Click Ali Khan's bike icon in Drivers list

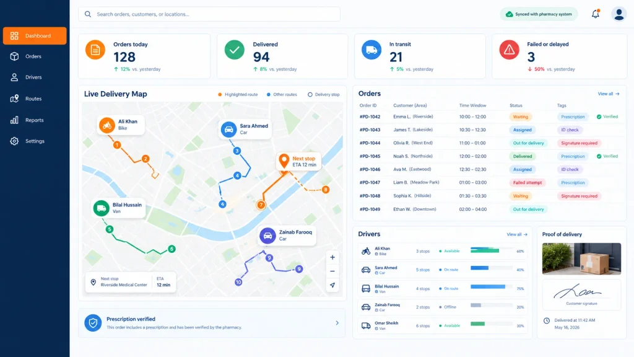click(366, 251)
